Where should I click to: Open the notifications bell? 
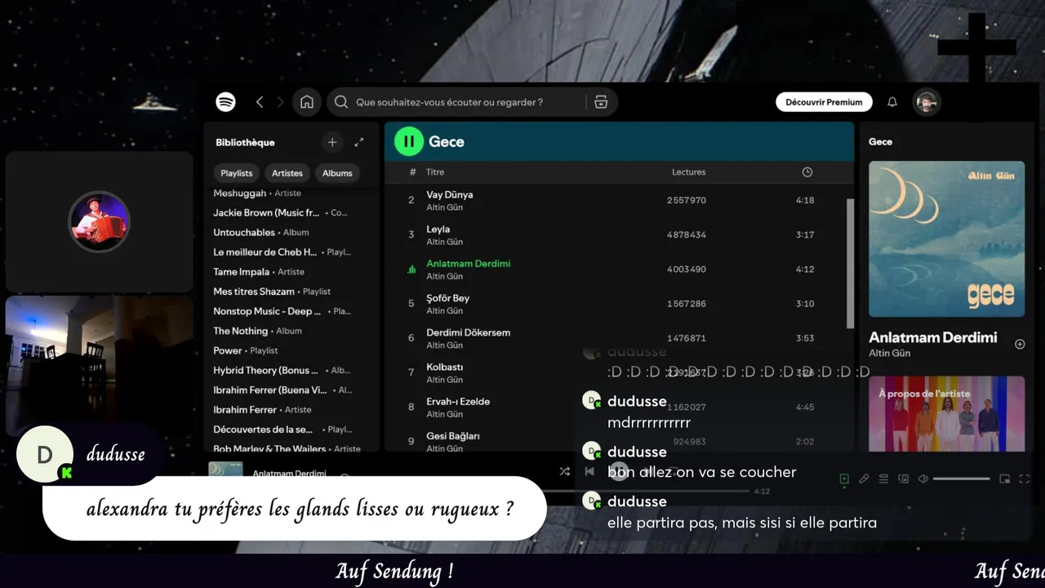pos(892,102)
